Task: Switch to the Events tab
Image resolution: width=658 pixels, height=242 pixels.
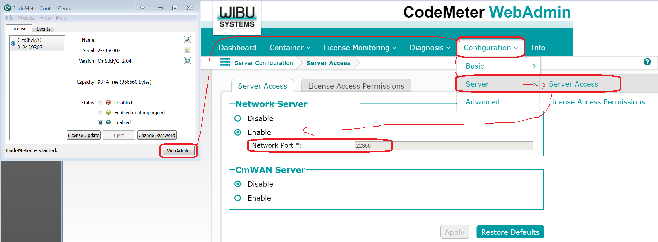Action: tap(44, 29)
